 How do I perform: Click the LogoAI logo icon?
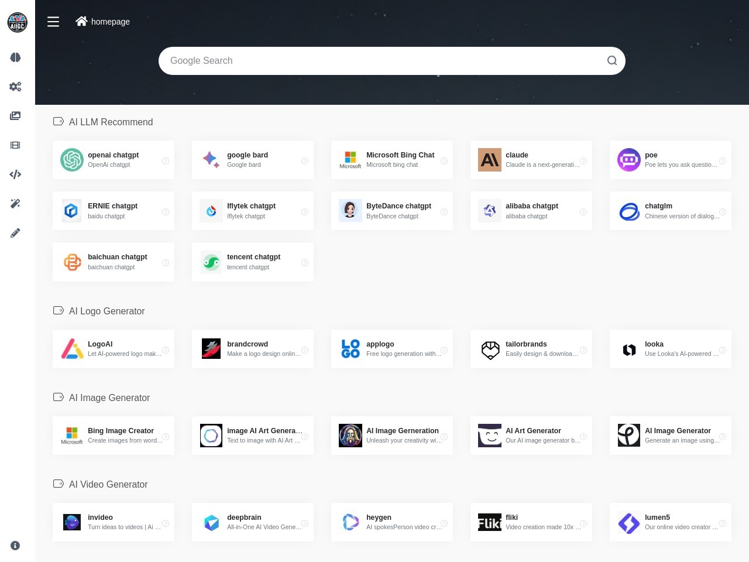pos(72,349)
